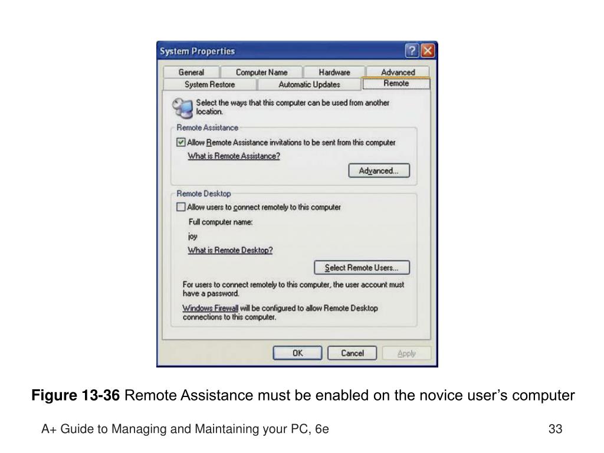Image resolution: width=604 pixels, height=453 pixels.
Task: Close the System Properties dialog
Action: [x=428, y=51]
